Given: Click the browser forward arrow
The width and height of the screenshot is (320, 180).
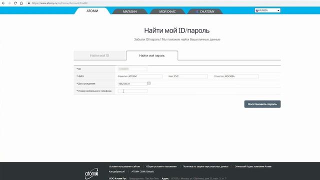Looking at the screenshot, I should (9, 3).
